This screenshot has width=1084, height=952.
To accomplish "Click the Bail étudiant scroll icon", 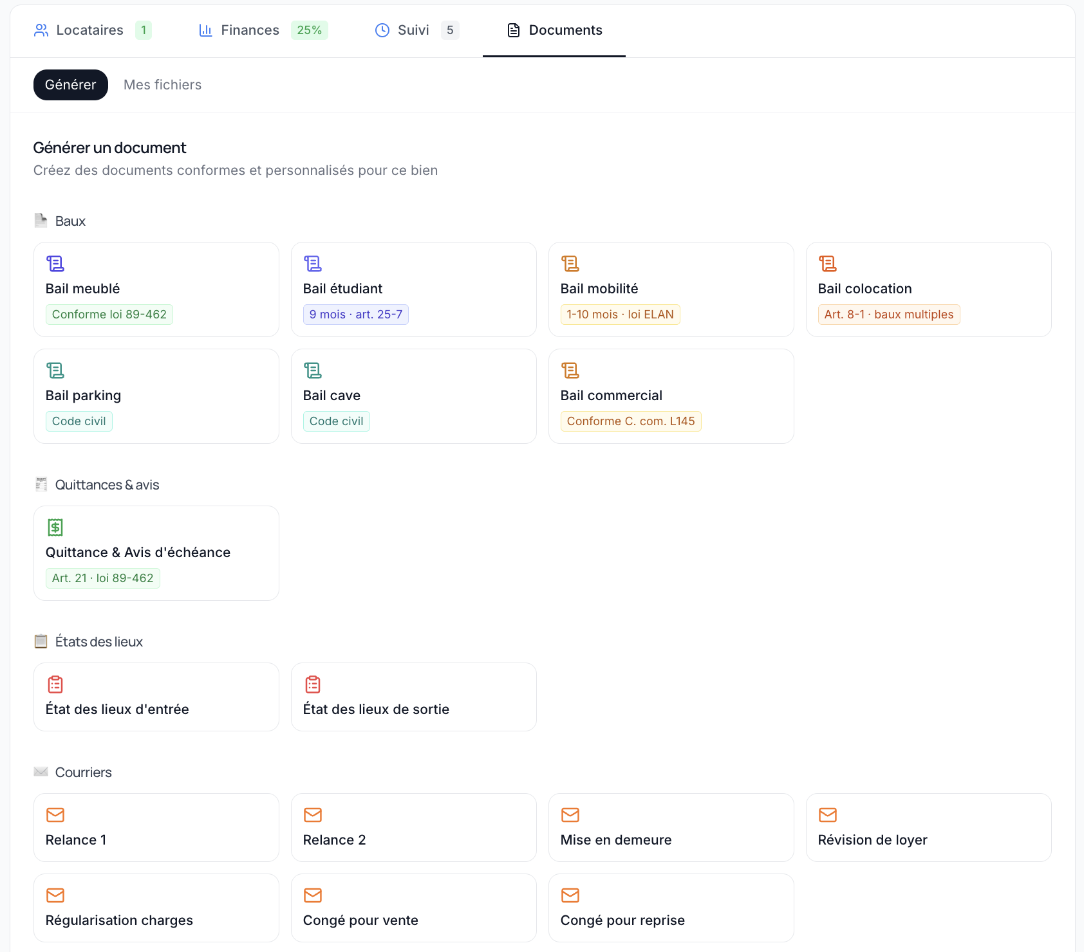I will point(313,264).
